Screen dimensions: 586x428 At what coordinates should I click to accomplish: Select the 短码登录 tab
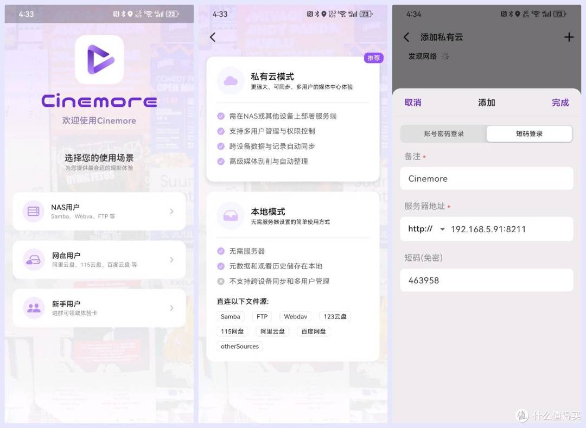click(529, 133)
